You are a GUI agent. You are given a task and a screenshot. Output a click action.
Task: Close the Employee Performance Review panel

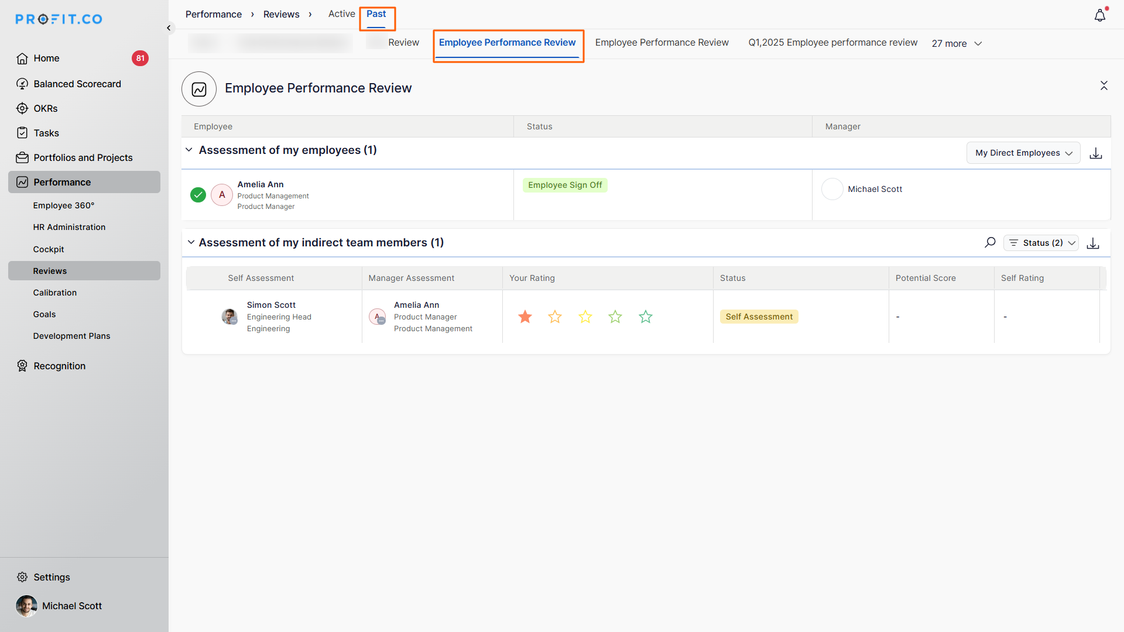pyautogui.click(x=1104, y=85)
